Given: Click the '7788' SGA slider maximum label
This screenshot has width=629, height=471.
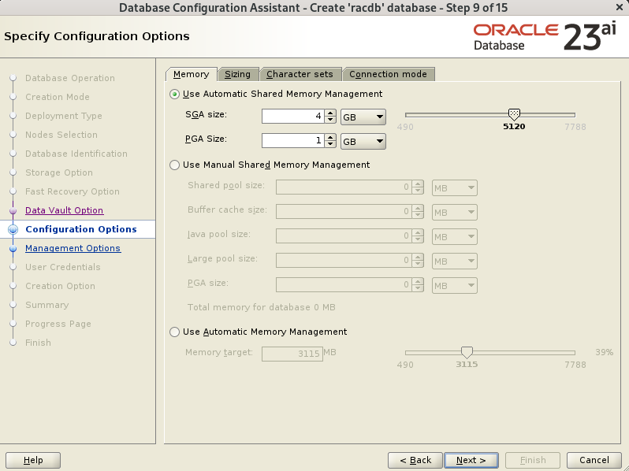Looking at the screenshot, I should [575, 127].
